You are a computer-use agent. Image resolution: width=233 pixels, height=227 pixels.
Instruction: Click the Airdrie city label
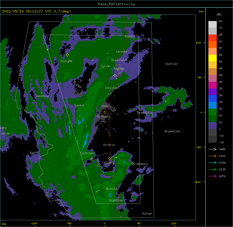[109, 145]
